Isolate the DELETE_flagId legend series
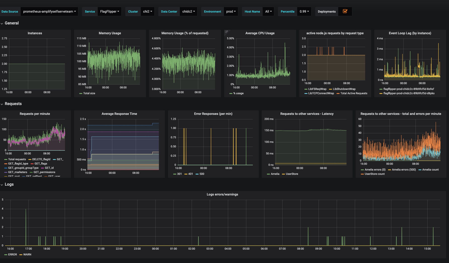 click(x=41, y=159)
